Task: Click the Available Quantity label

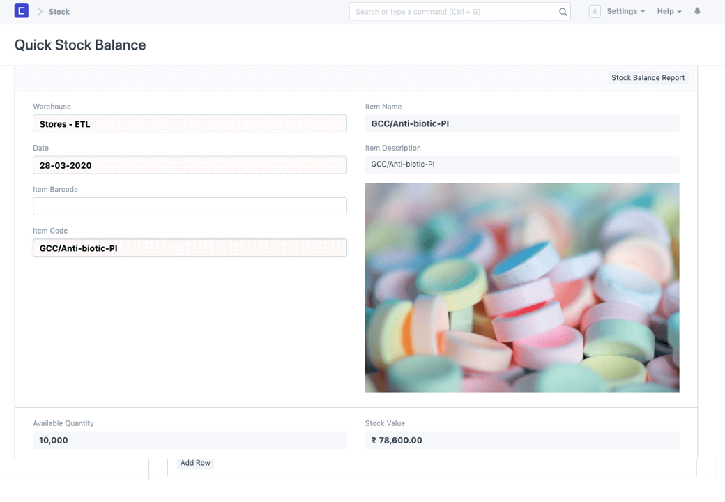Action: tap(63, 423)
